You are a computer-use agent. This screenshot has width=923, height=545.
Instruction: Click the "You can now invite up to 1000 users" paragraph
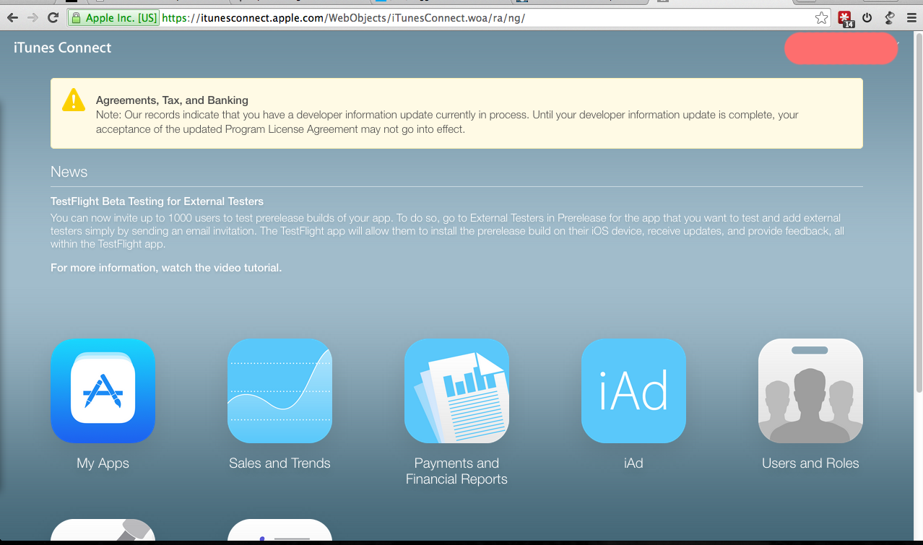(x=447, y=231)
